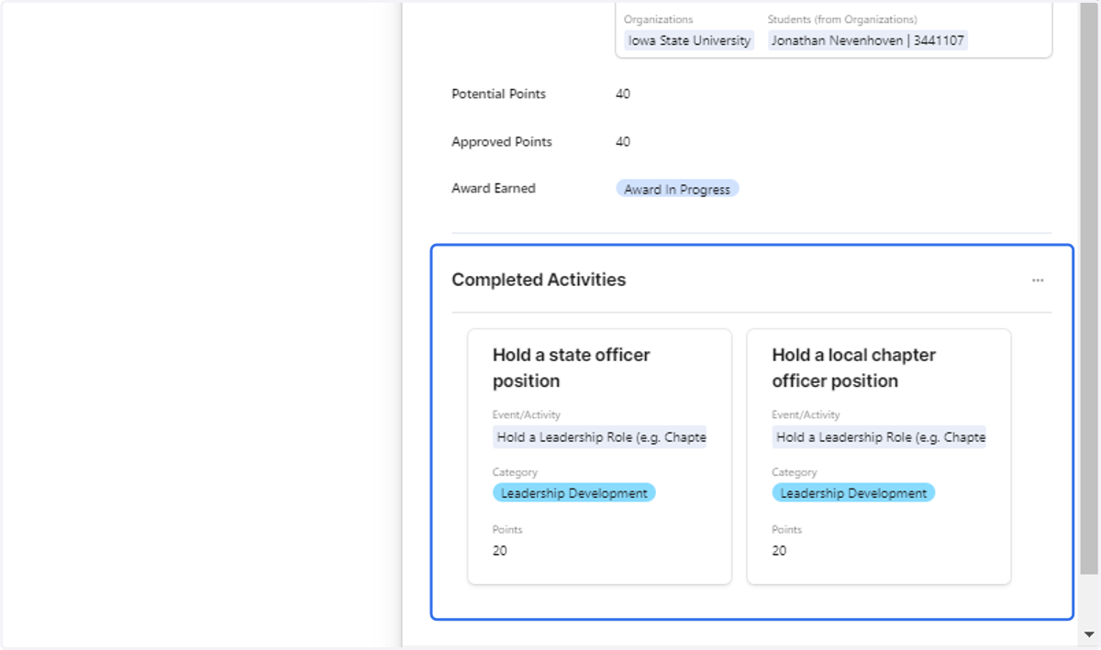Screen dimensions: 1101x650
Task: Click the Iowa State University organization tag
Action: pos(689,40)
